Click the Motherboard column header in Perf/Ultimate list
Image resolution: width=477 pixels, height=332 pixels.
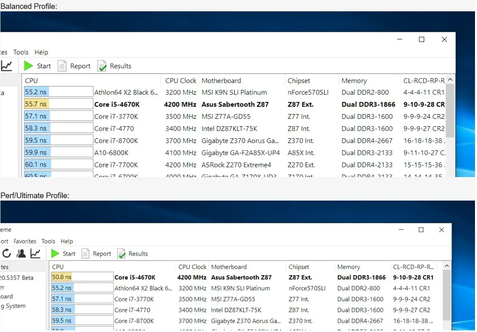pos(229,267)
